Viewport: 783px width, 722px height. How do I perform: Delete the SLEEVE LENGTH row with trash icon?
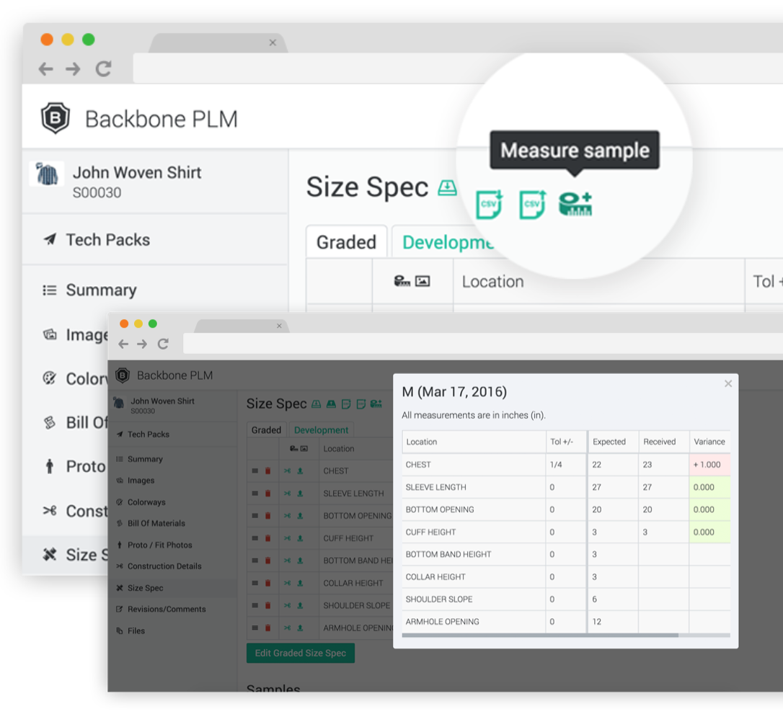point(267,493)
